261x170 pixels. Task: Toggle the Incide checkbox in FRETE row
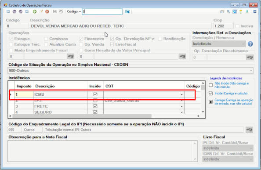(95, 106)
